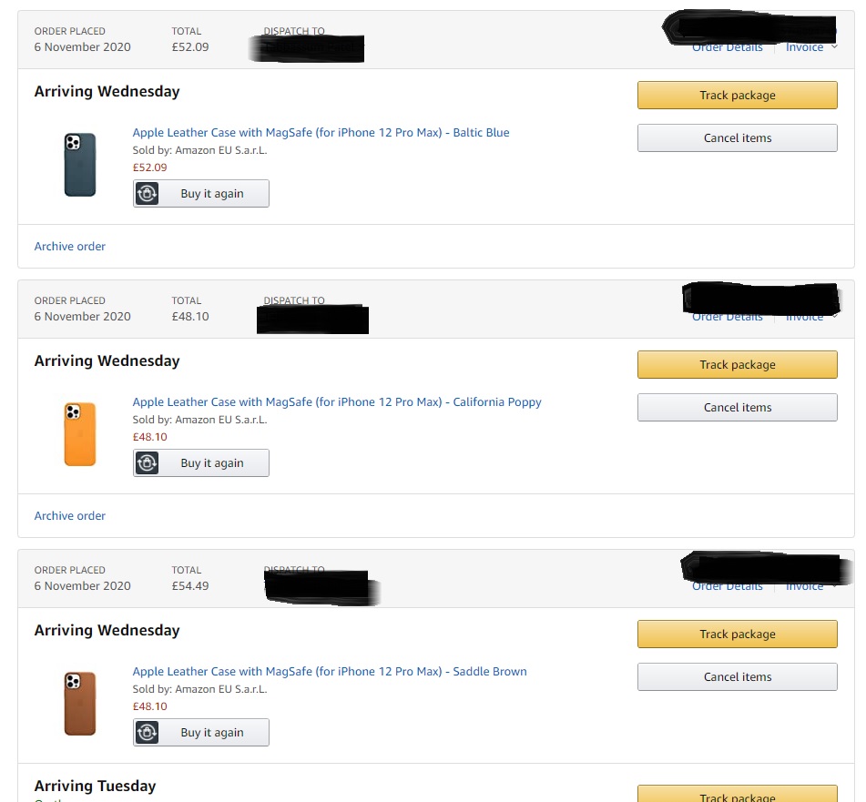Track package for Baltic Blue case
The image size is (866, 802).
(737, 95)
